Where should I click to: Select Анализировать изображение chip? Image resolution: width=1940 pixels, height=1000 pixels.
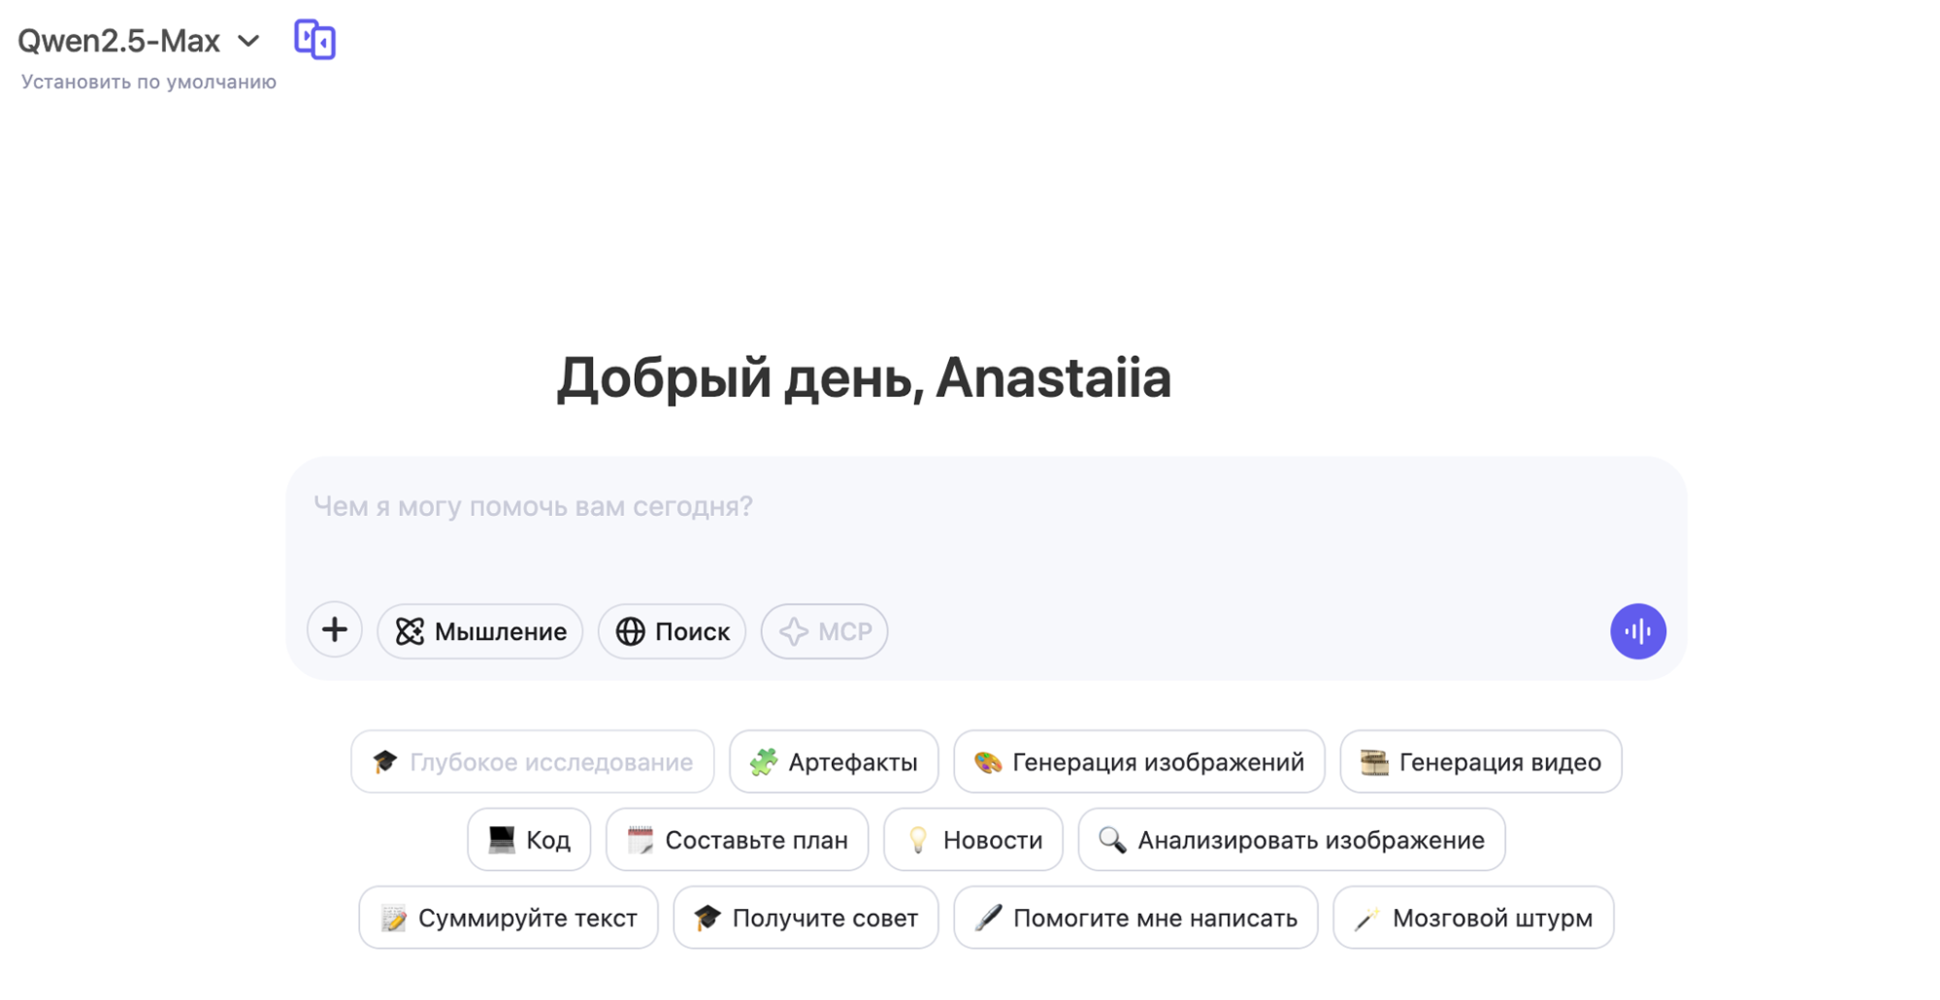tap(1291, 840)
